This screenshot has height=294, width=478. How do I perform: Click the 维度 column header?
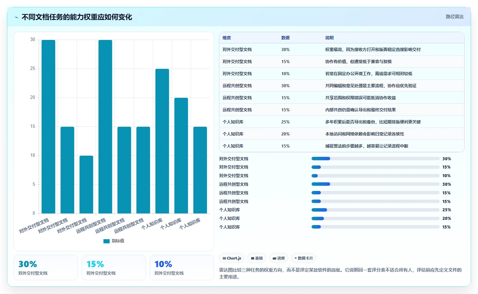click(x=227, y=38)
